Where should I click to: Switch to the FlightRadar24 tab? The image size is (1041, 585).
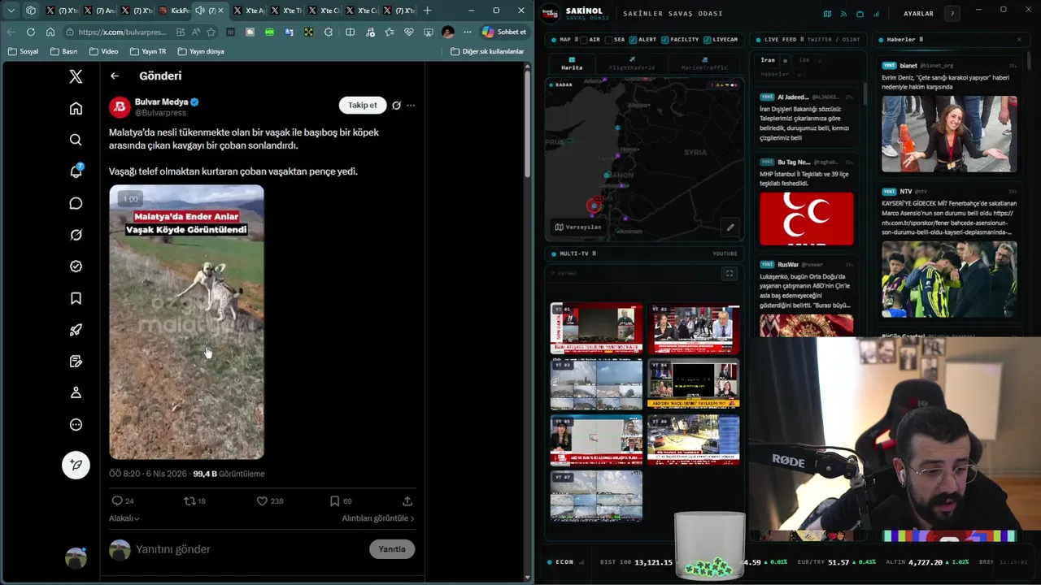[632, 64]
